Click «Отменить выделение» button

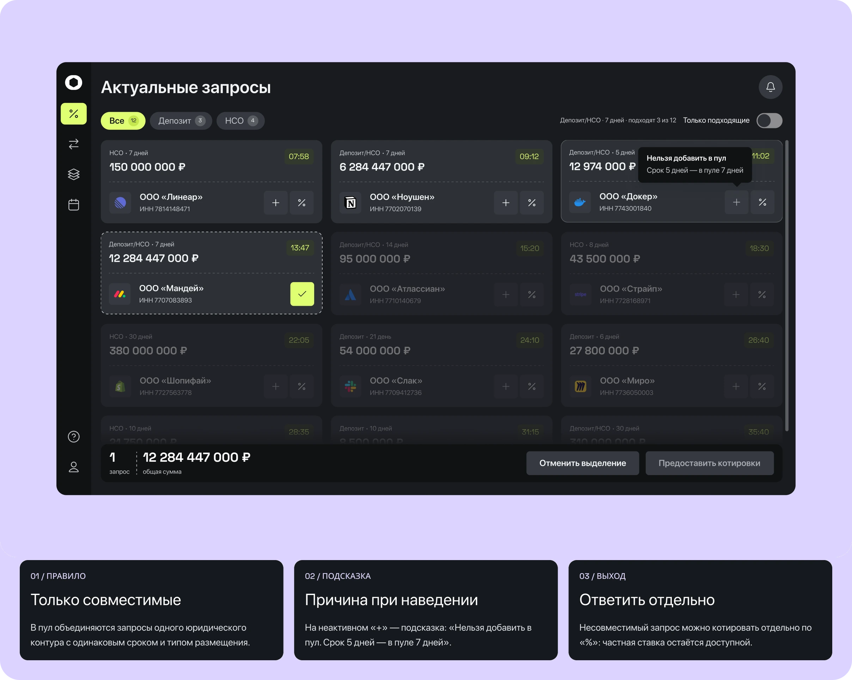pyautogui.click(x=583, y=463)
